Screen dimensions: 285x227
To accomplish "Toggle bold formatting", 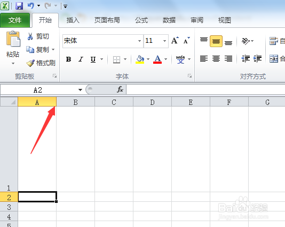I will (x=68, y=59).
